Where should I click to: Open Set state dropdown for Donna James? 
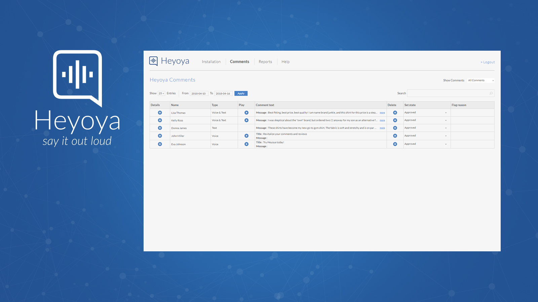(x=426, y=128)
